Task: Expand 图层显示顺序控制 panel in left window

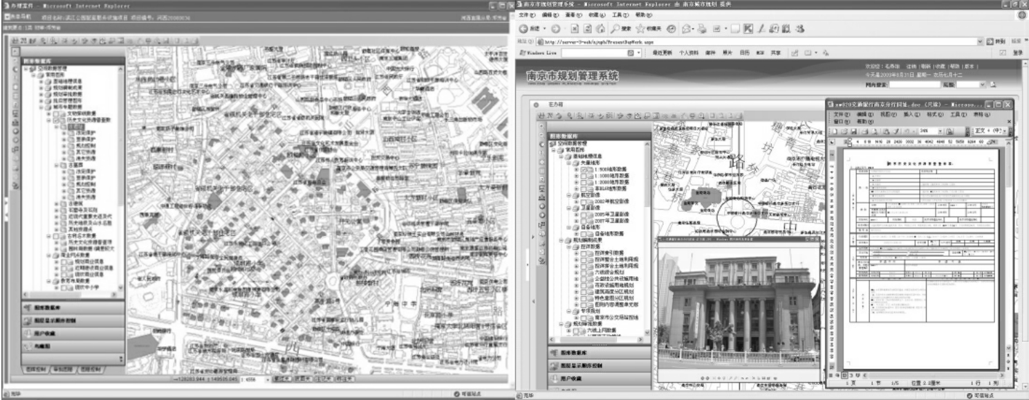Action: click(73, 322)
